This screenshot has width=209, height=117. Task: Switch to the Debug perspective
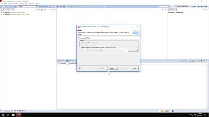(193, 6)
